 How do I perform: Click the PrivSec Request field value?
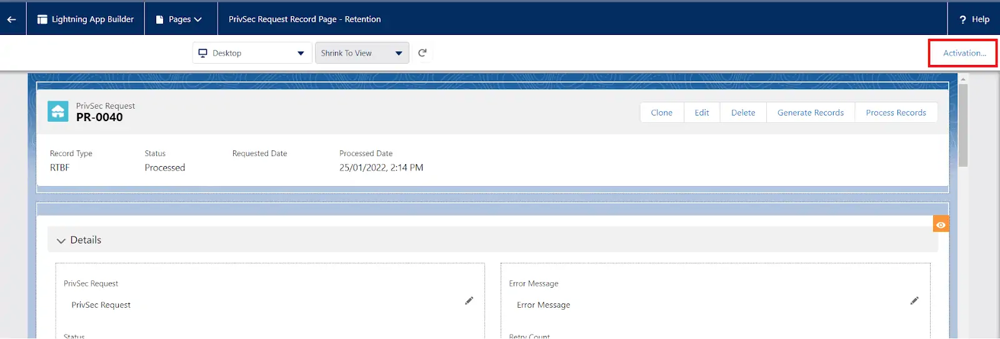pos(101,305)
